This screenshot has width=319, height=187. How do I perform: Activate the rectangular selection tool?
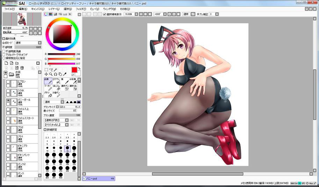[x=46, y=70]
